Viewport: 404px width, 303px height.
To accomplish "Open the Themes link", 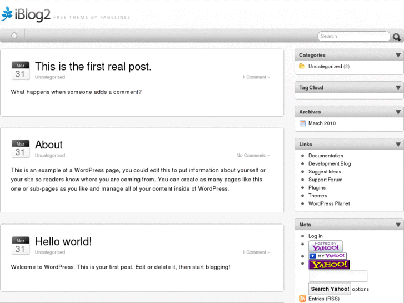I will coord(317,196).
